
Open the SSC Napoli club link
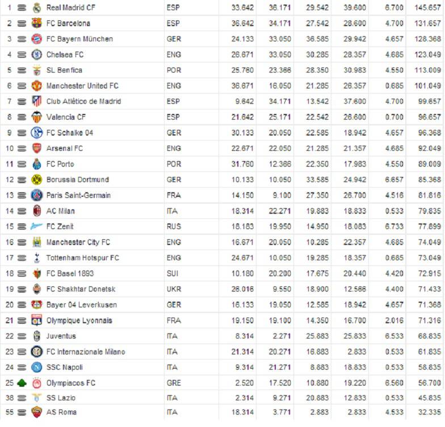coord(64,367)
